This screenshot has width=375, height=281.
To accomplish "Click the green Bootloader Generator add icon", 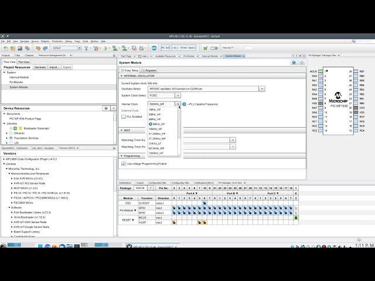I will coord(15,129).
